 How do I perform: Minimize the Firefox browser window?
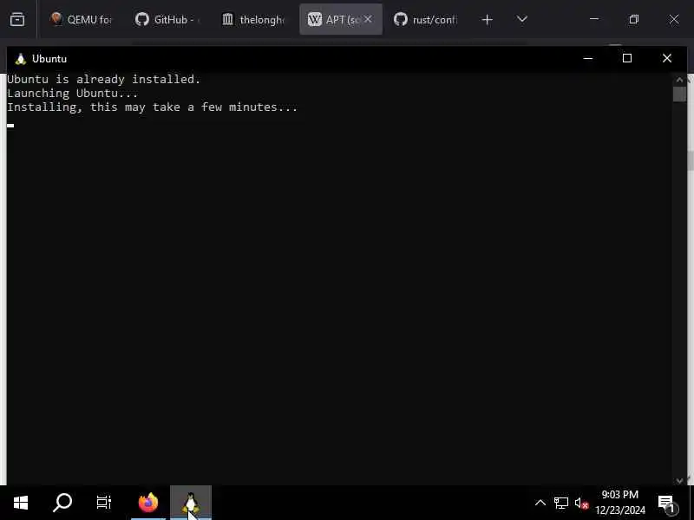click(594, 19)
